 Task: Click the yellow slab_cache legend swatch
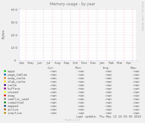(x=5, y=82)
